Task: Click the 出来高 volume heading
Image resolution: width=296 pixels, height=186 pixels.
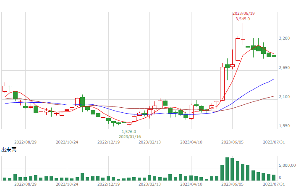Action: pos(9,150)
